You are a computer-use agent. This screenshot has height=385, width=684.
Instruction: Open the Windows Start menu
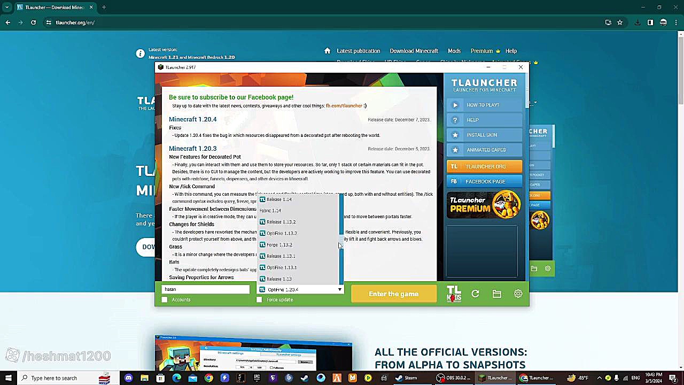coord(8,378)
